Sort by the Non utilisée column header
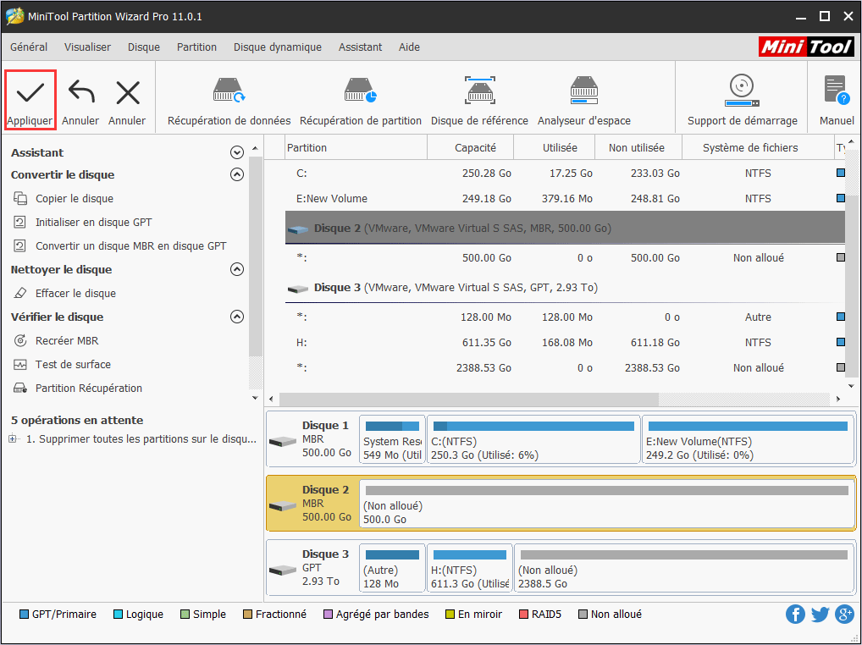Viewport: 862px width, 645px height. [x=638, y=148]
